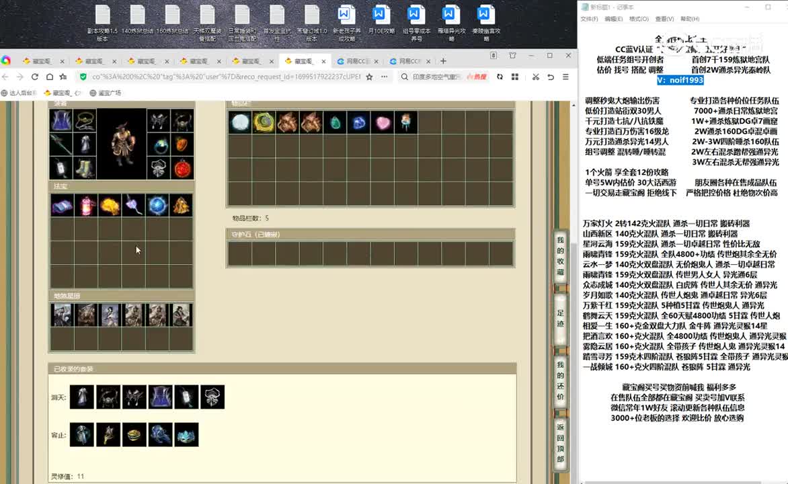This screenshot has width=788, height=484.
Task: Click highlighted text V: noif1993 in Notepad
Action: 680,80
